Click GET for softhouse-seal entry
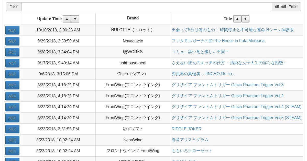 coord(12,63)
